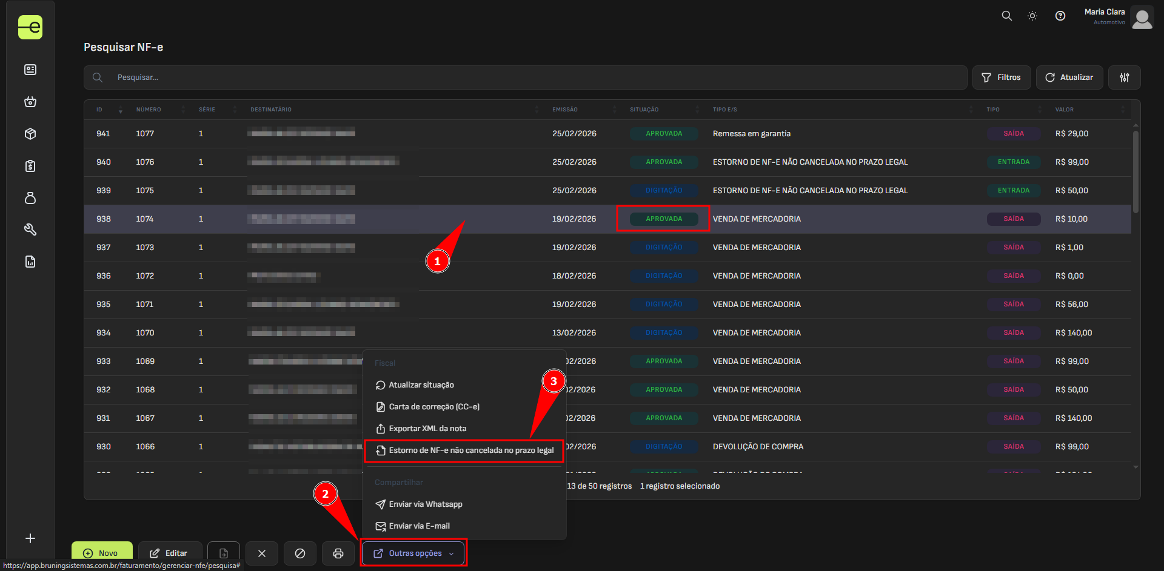Toggle the light/dark theme sun icon

click(1032, 16)
